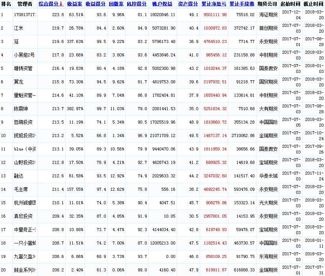Click the 回撤率 column header link
The height and width of the screenshot is (276, 325).
tap(116, 4)
